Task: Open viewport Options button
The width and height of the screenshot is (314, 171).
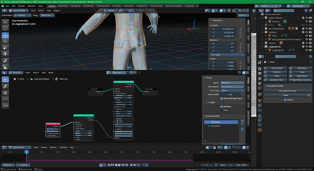Action: click(x=243, y=15)
